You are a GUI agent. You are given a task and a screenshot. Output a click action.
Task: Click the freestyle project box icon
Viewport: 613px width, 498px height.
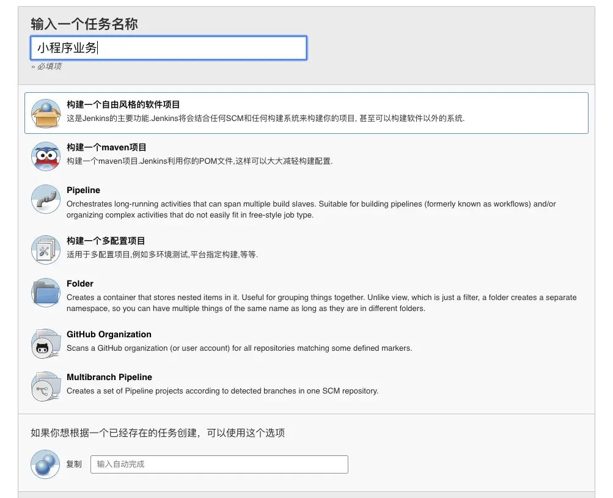(x=46, y=114)
